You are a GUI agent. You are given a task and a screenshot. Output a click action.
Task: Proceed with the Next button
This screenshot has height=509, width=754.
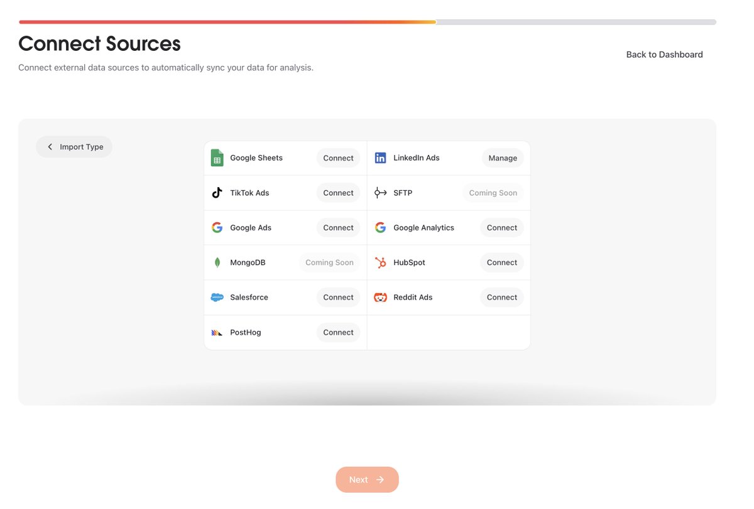click(367, 480)
